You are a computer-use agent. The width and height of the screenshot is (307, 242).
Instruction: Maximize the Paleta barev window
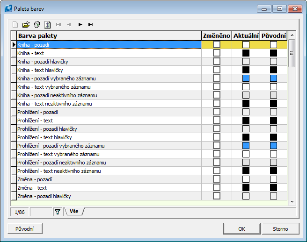pyautogui.click(x=279, y=8)
